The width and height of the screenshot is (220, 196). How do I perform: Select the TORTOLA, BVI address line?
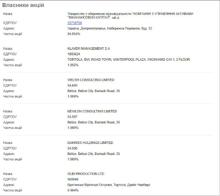tap(129, 60)
